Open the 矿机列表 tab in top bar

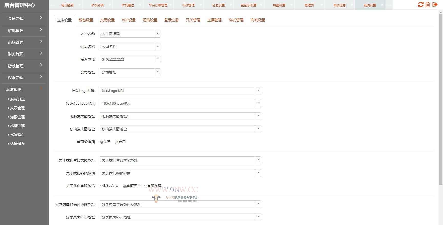(97, 5)
